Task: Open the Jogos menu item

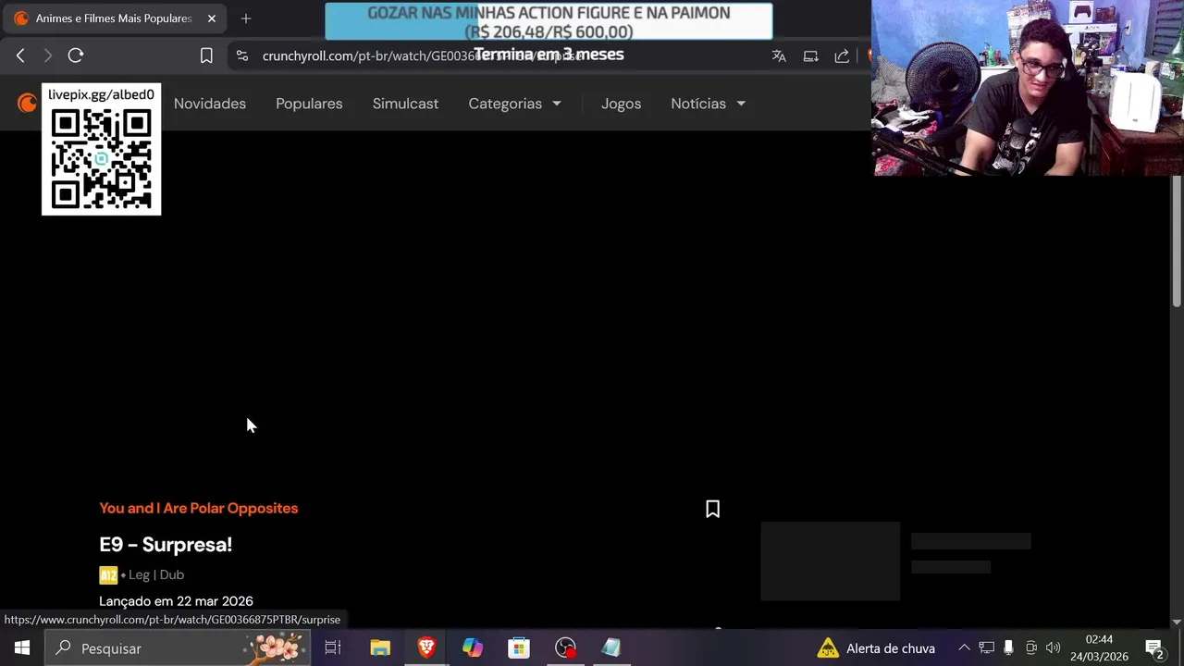Action: [x=621, y=104]
